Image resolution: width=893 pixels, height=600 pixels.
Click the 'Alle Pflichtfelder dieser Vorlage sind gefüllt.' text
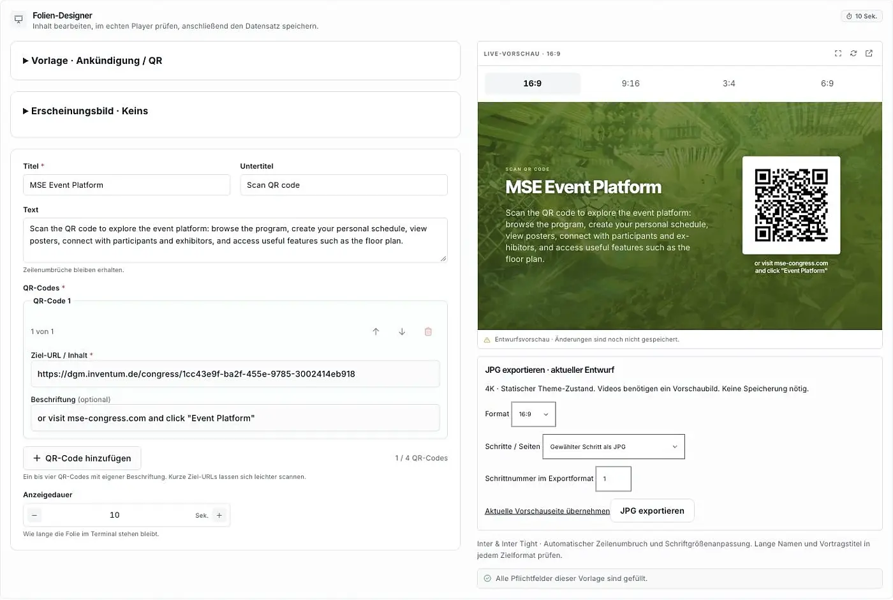[572, 579]
